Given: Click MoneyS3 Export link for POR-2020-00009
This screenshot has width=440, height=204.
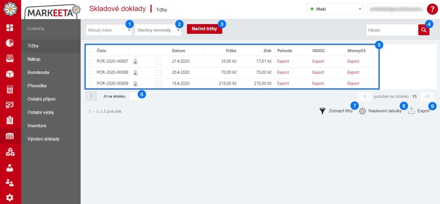Looking at the screenshot, I should pos(353,83).
